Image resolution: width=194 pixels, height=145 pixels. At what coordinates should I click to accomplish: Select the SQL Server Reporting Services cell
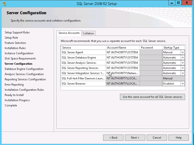[83, 68]
